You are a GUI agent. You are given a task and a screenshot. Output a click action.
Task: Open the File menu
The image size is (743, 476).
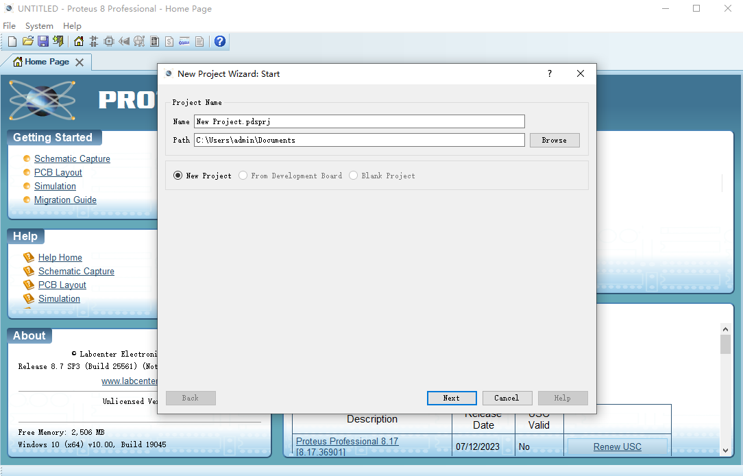pos(10,25)
